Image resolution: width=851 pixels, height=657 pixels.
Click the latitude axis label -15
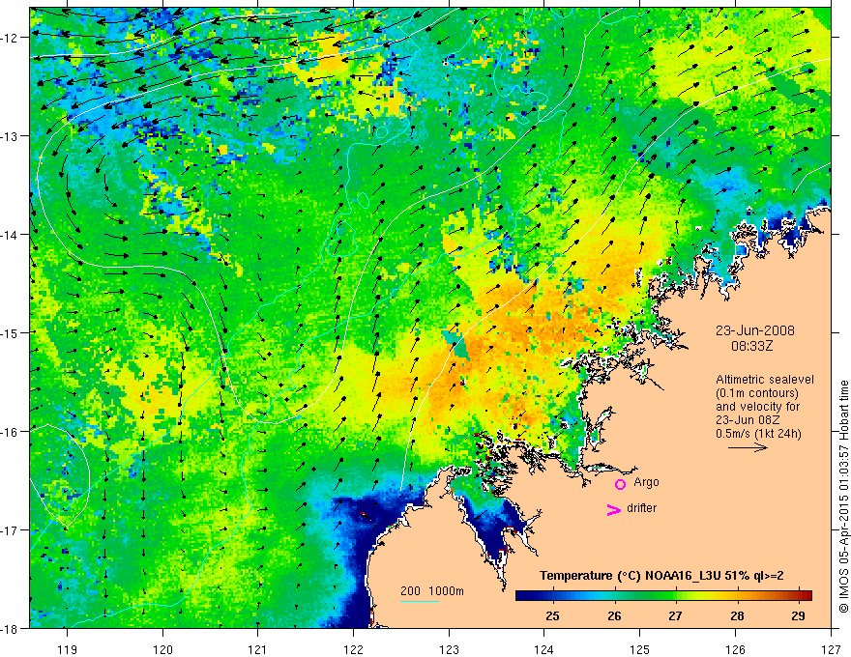click(10, 332)
